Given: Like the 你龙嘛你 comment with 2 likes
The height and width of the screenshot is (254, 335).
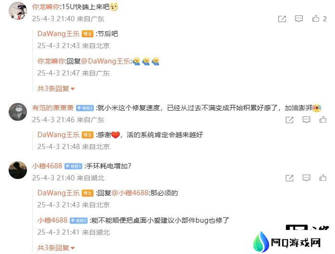Looking at the screenshot, I should click(316, 19).
